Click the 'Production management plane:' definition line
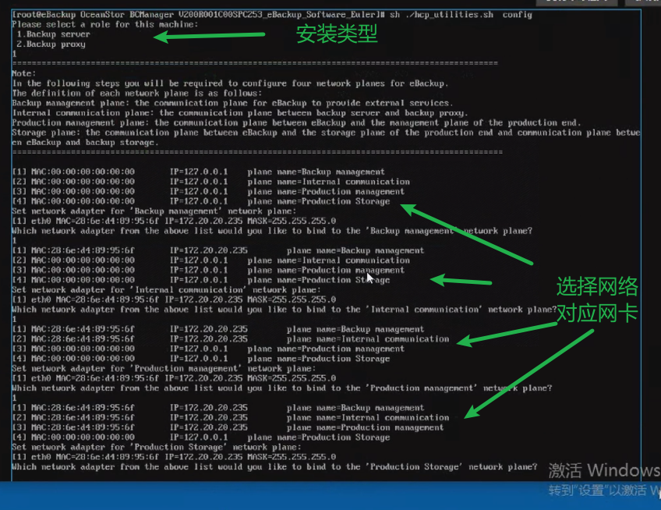This screenshot has height=510, width=661. (x=296, y=122)
